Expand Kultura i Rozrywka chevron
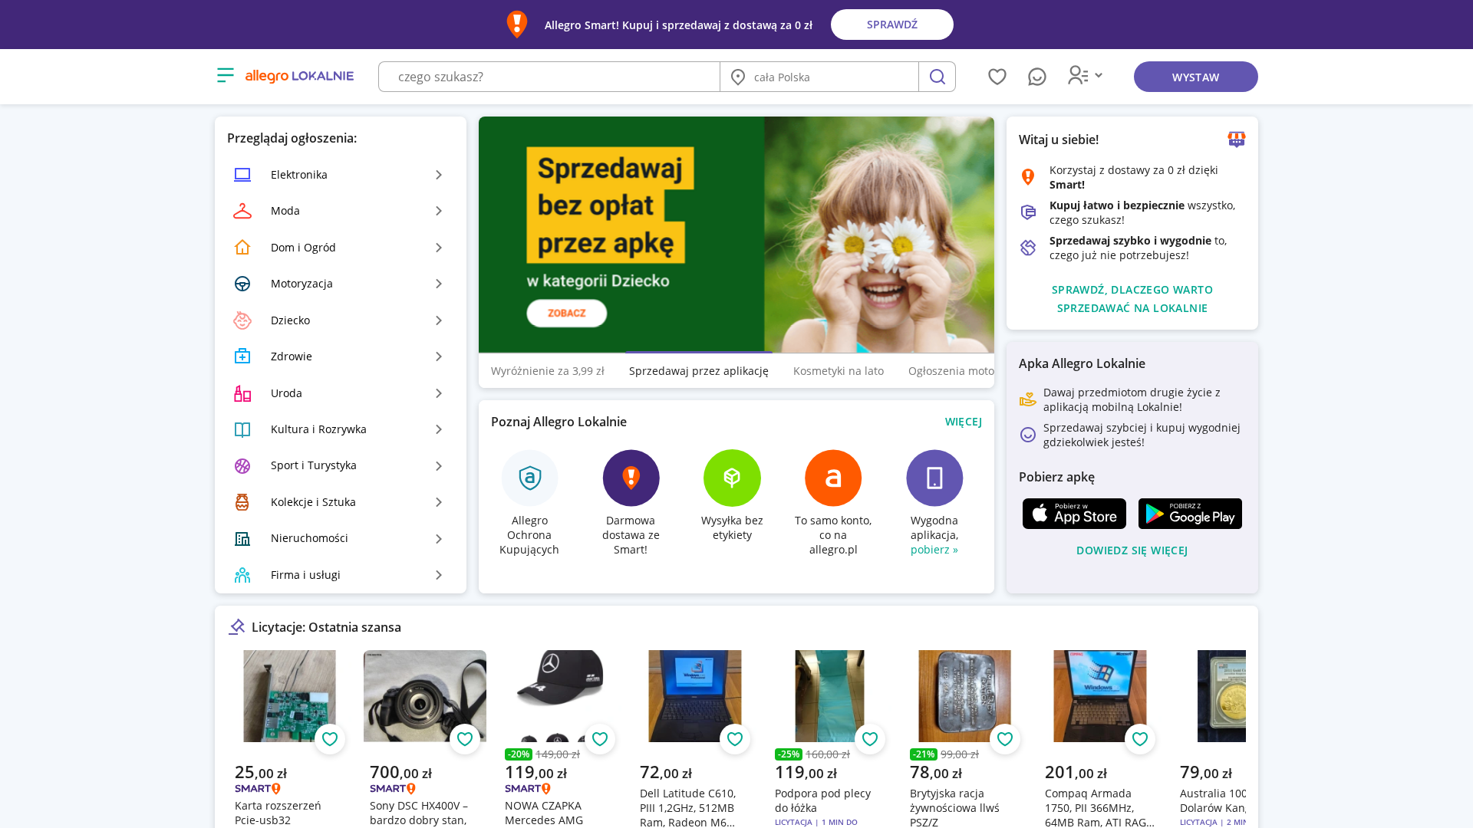This screenshot has width=1473, height=828. [x=439, y=429]
